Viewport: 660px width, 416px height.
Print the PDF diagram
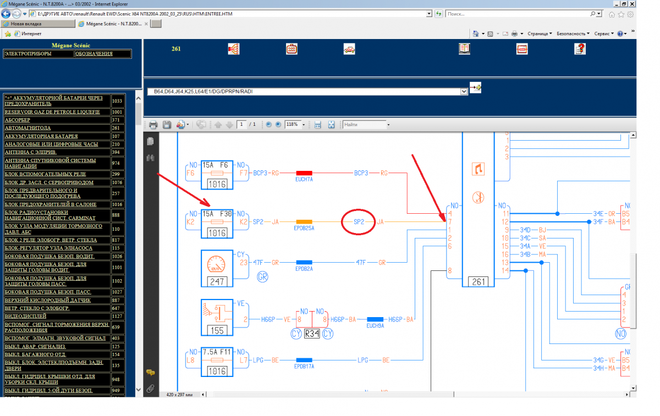[x=153, y=125]
